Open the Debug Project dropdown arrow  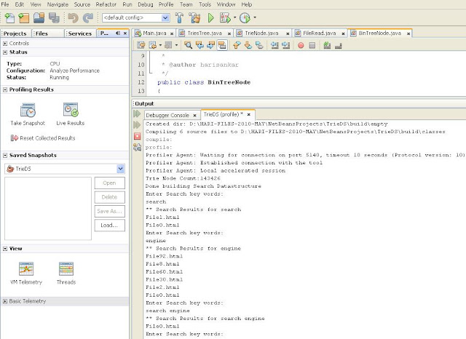[234, 17]
